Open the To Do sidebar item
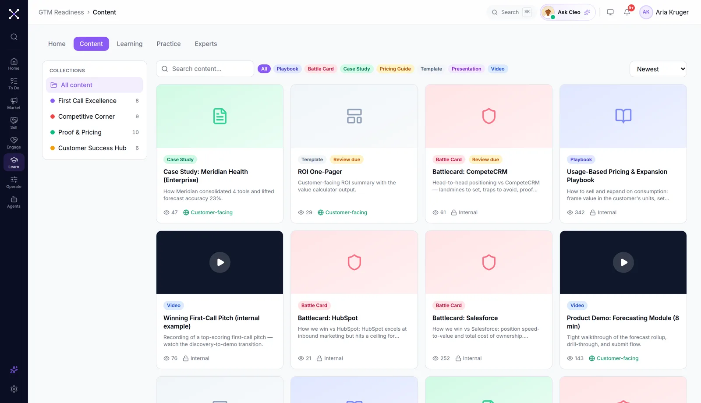Screen dimensions: 701x403 [x=14, y=84]
